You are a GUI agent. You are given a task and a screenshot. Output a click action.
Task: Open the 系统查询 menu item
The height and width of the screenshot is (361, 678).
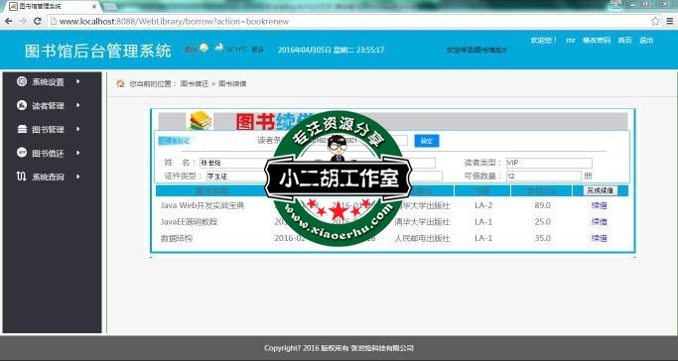[48, 177]
